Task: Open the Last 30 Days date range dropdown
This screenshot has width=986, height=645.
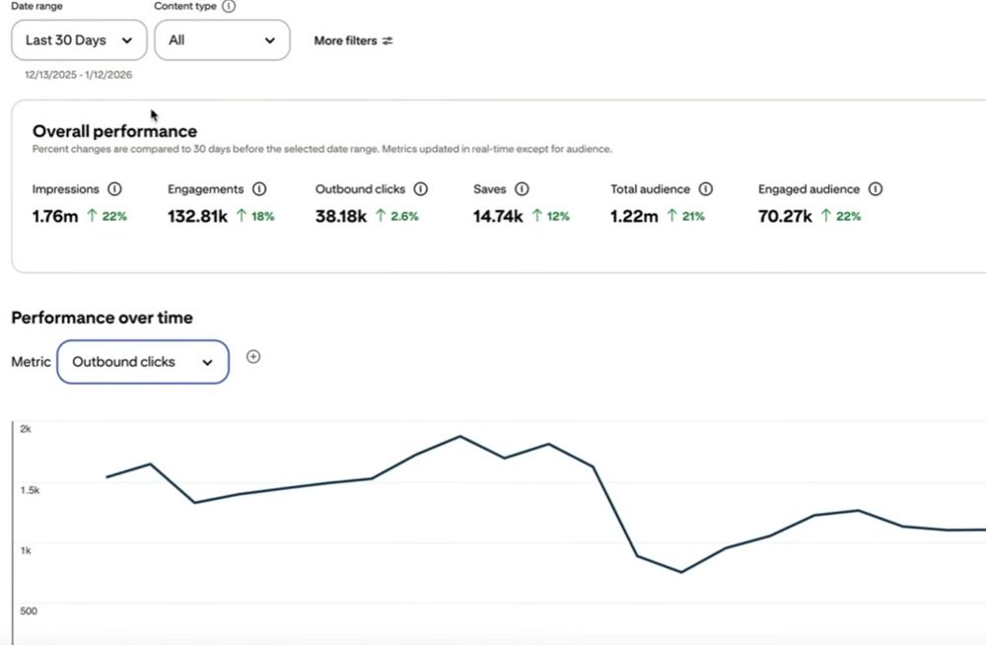Action: 79,40
